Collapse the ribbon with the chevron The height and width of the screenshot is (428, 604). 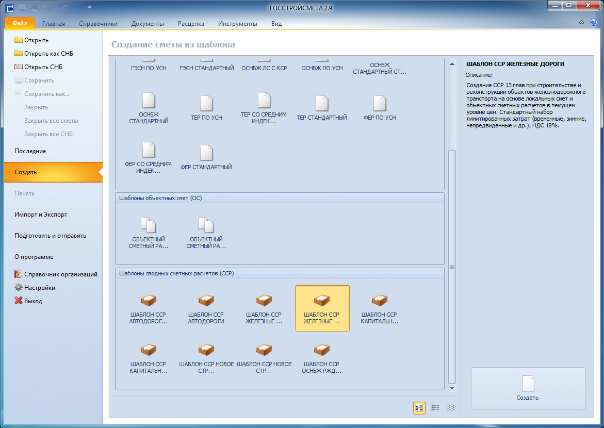pos(581,23)
